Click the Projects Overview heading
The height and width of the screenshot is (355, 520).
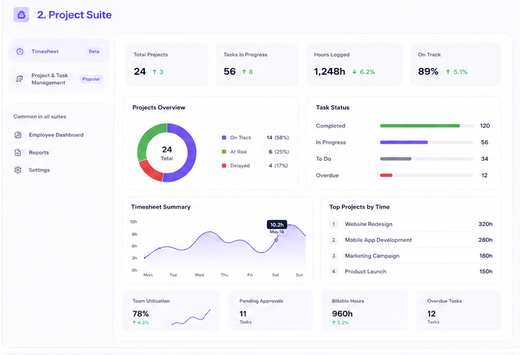159,107
